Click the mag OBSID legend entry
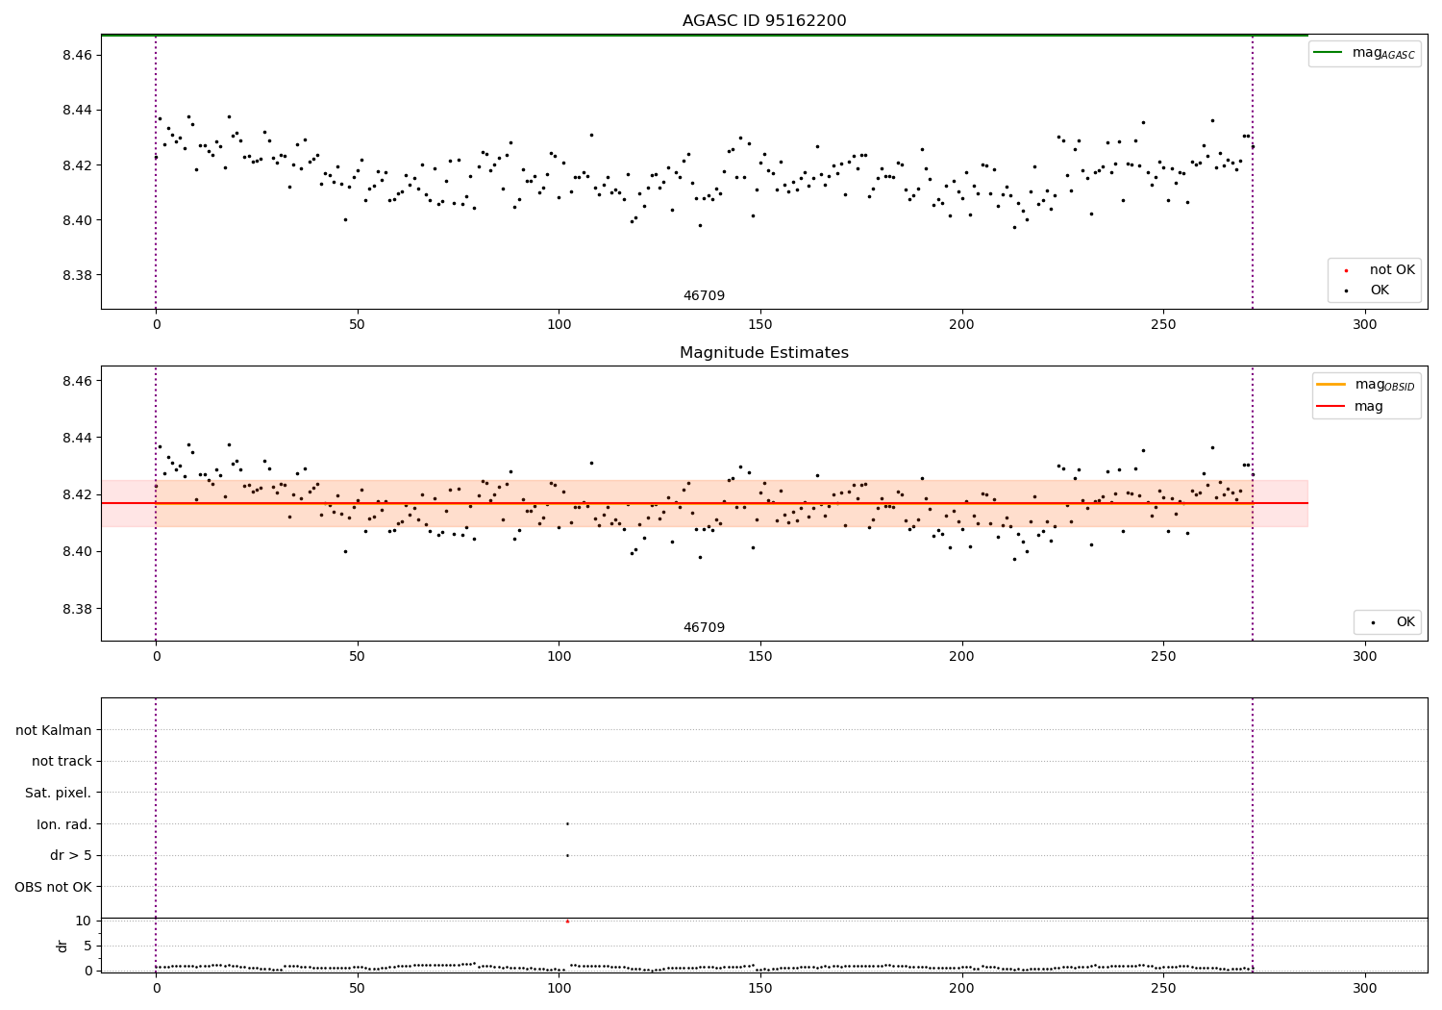Screen dimensions: 1442x1010 tap(1365, 385)
